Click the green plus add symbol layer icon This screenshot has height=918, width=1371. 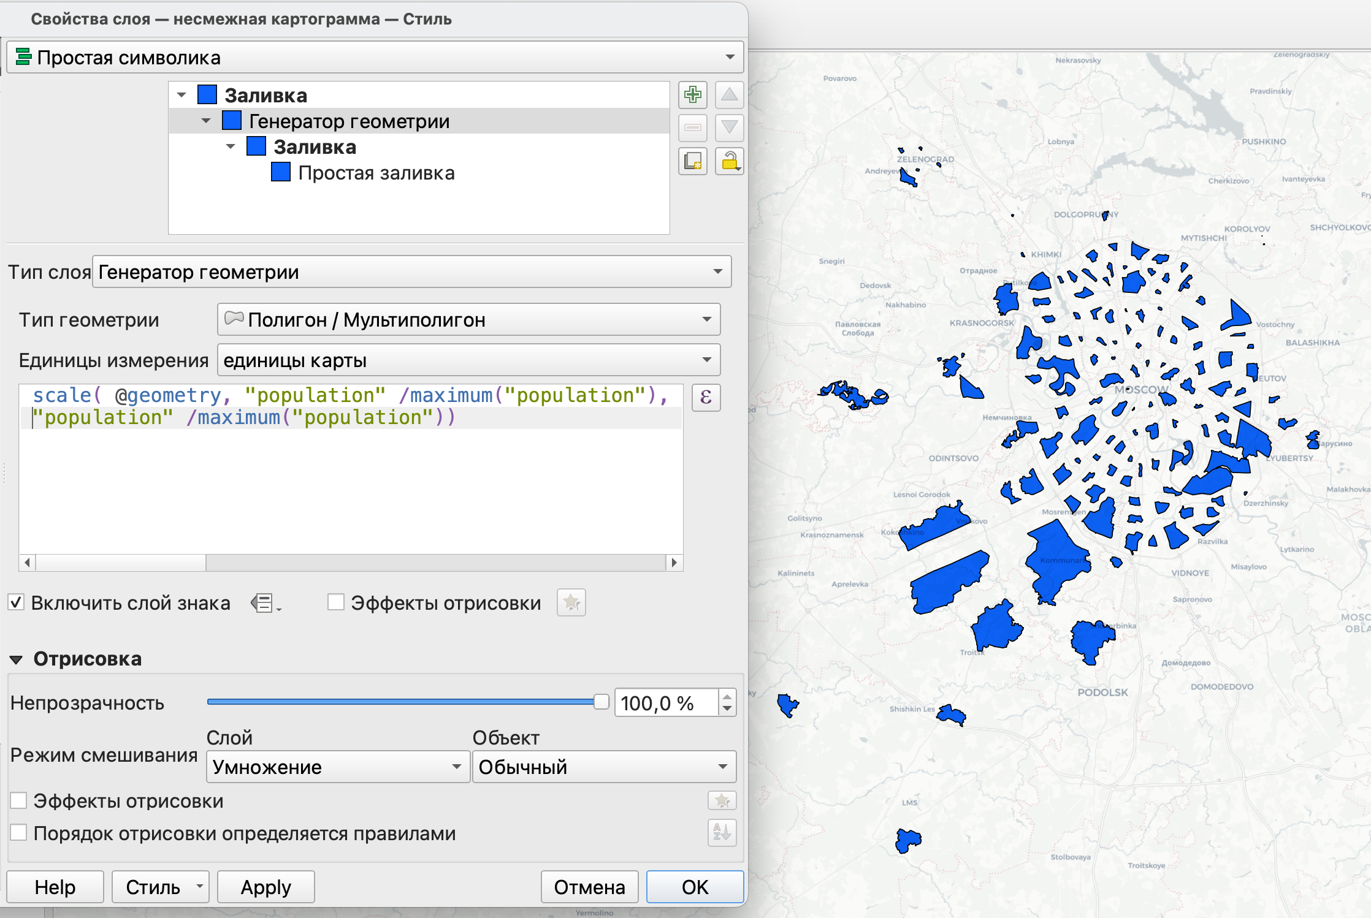point(693,95)
